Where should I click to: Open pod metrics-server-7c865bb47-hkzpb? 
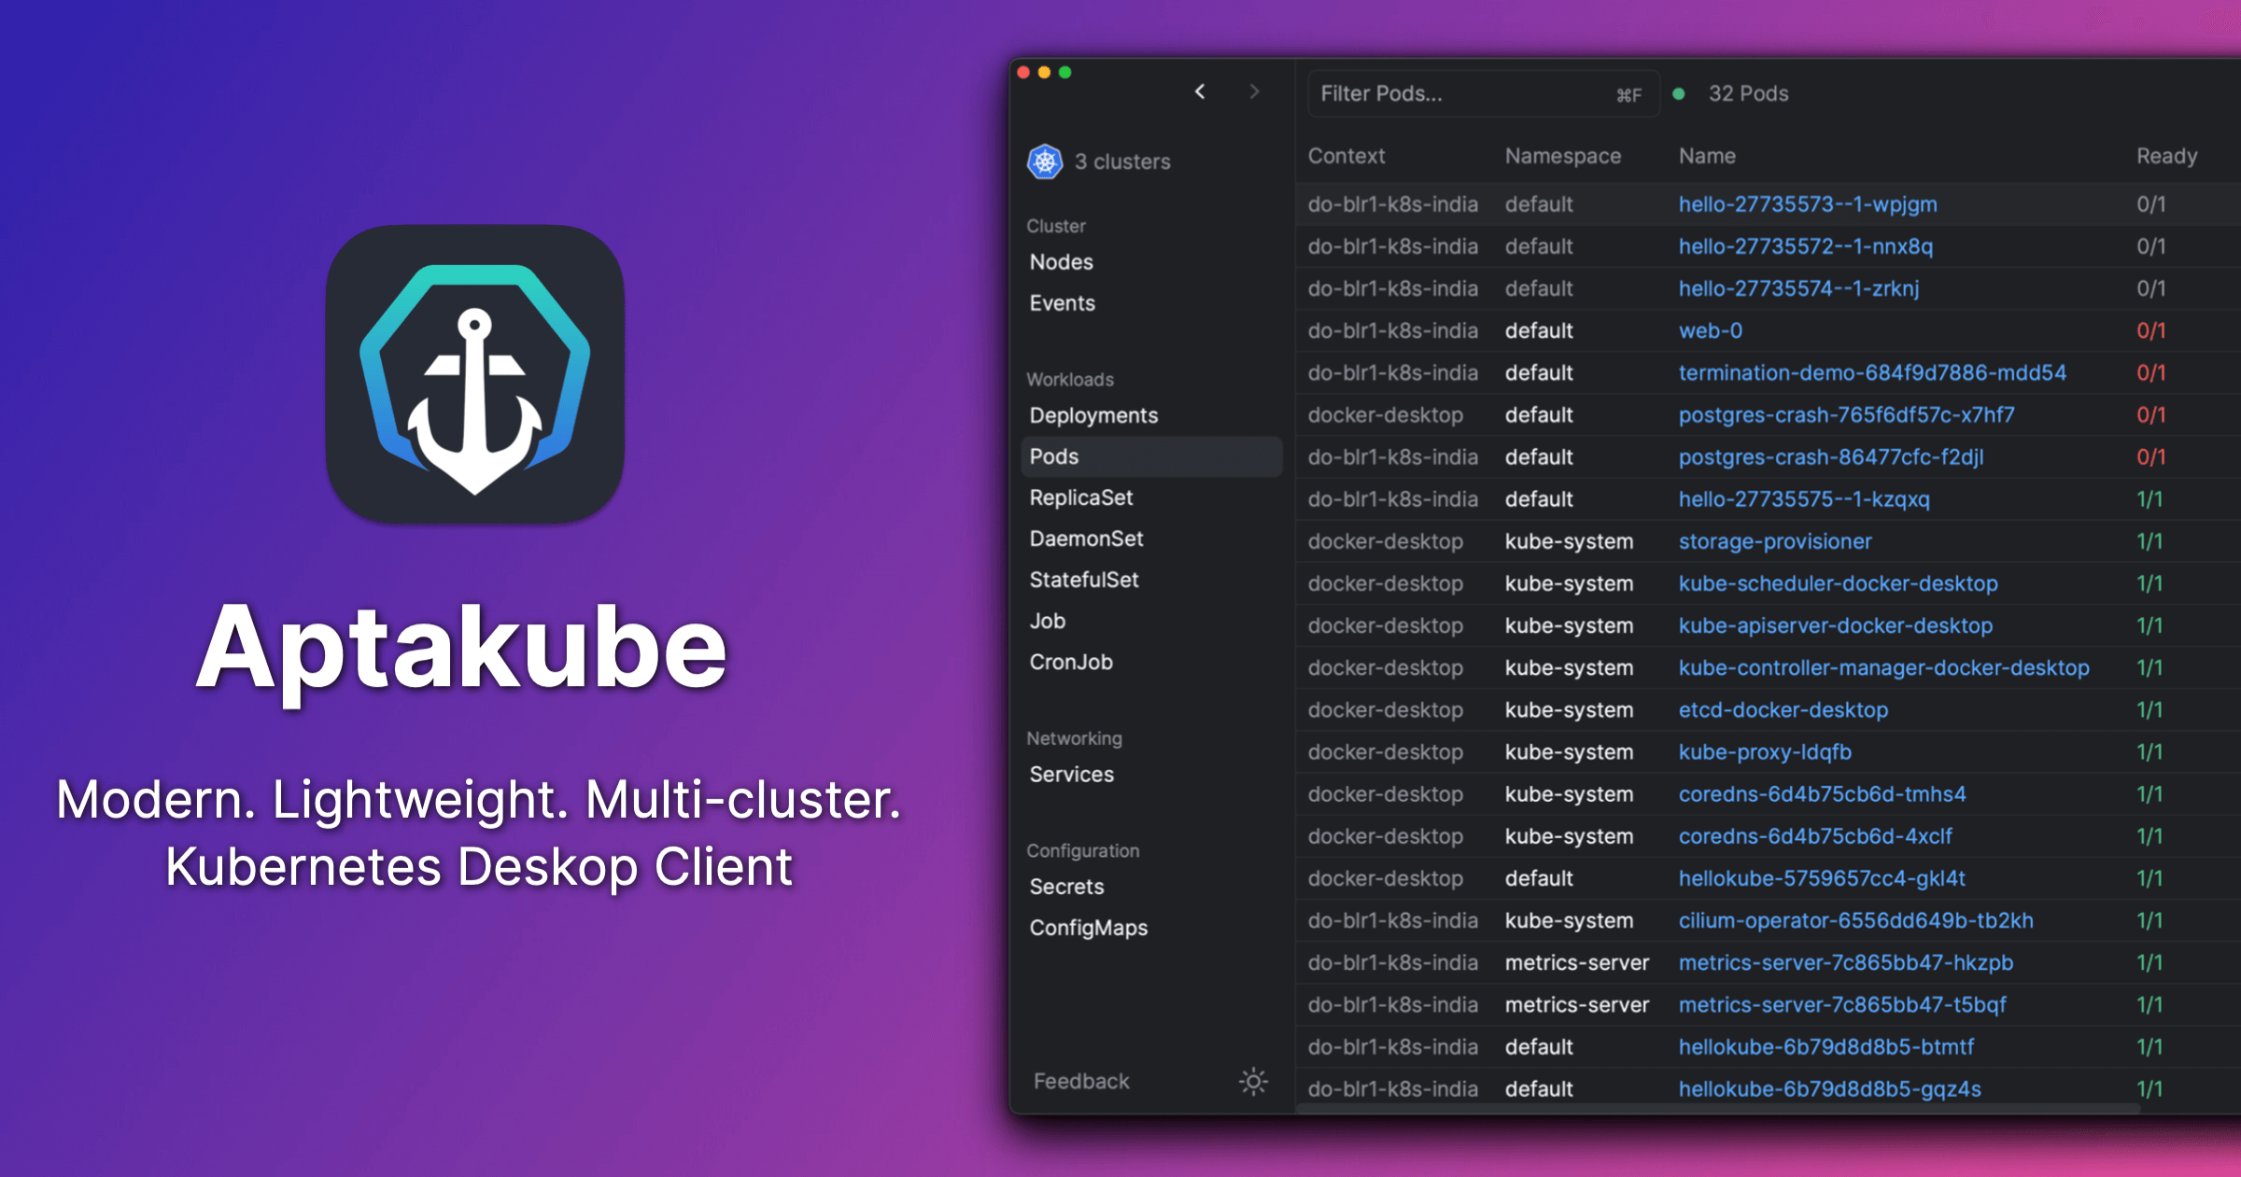[1845, 962]
